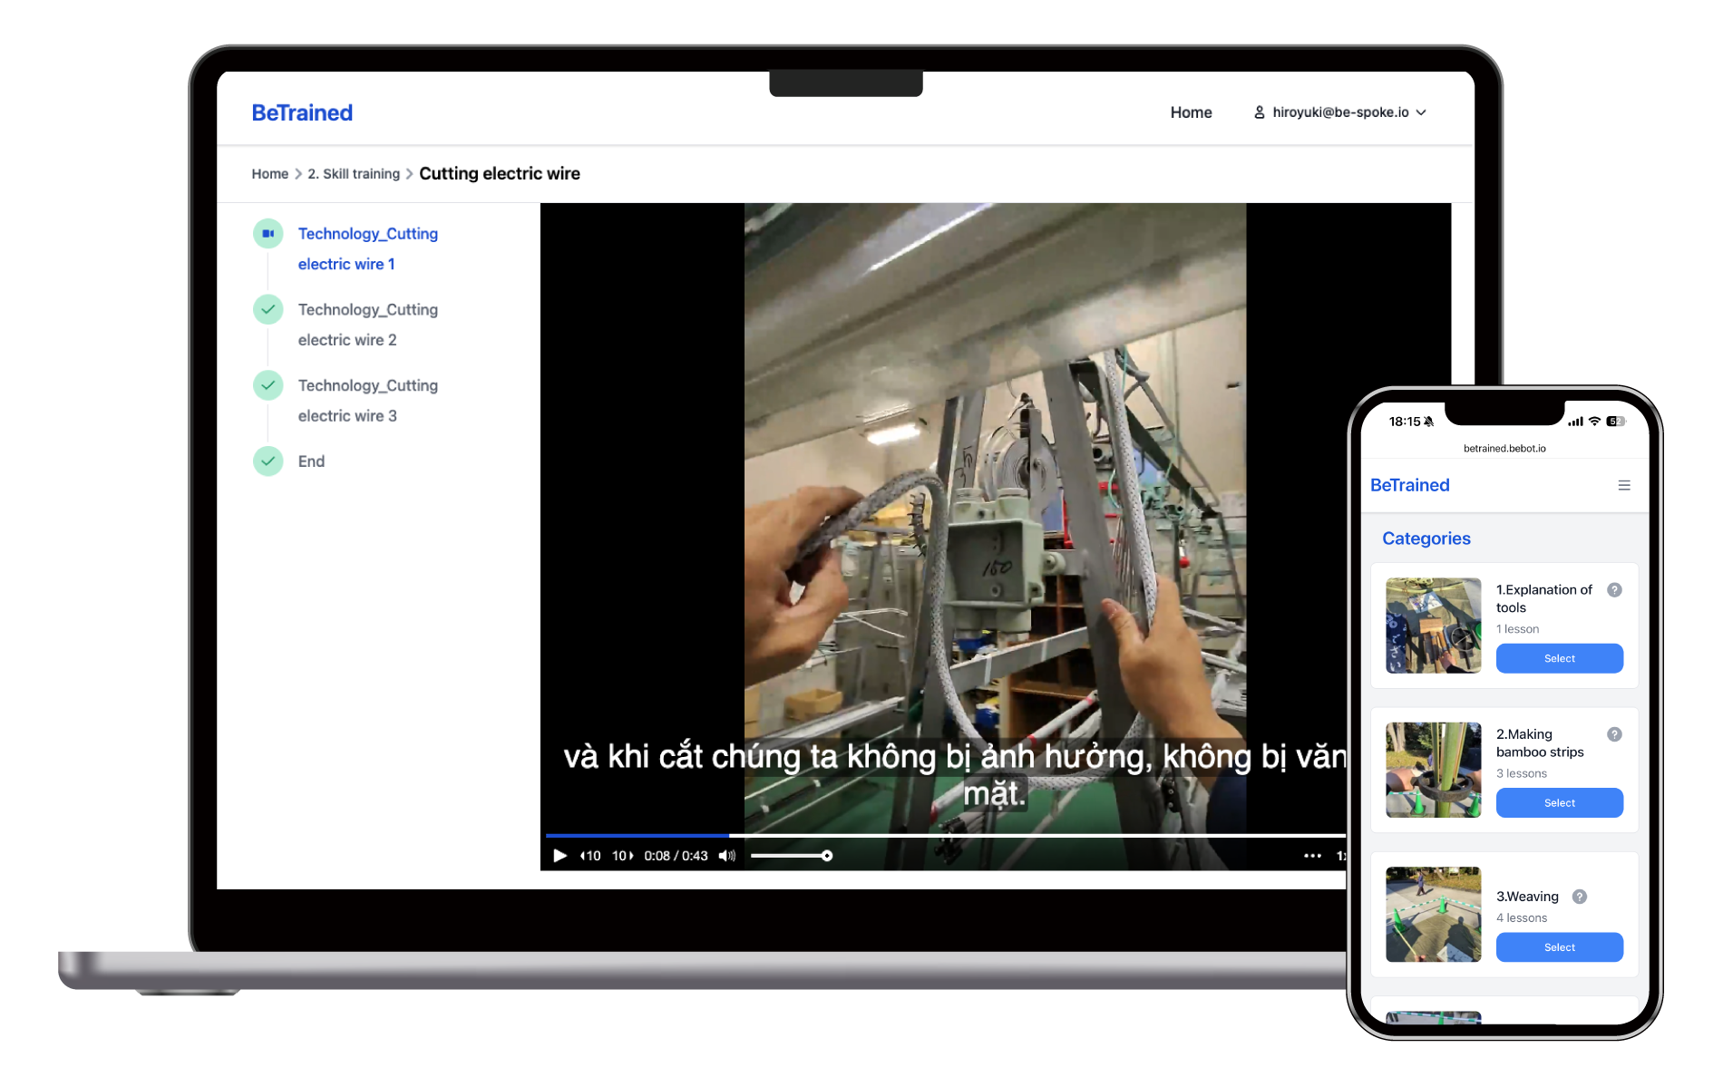Click the 3 lessons count text

coord(1522,773)
